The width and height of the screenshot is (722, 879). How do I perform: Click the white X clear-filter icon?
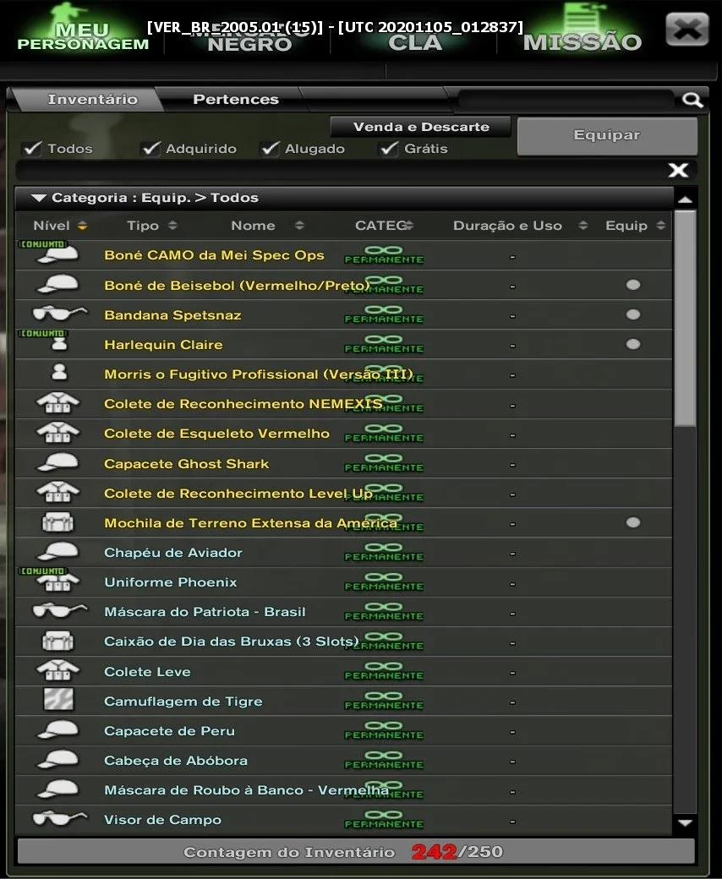click(x=678, y=171)
